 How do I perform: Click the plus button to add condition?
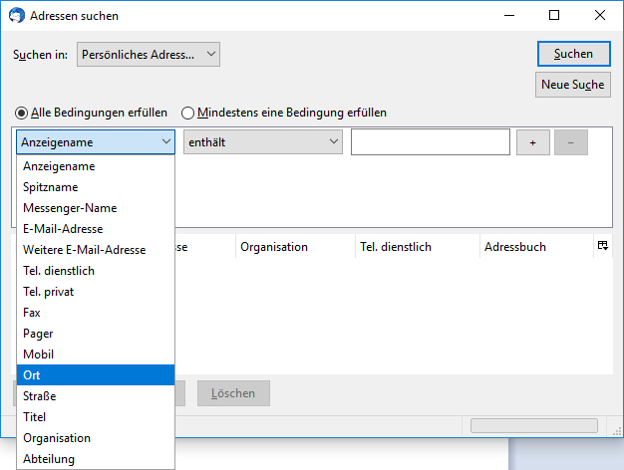click(532, 142)
